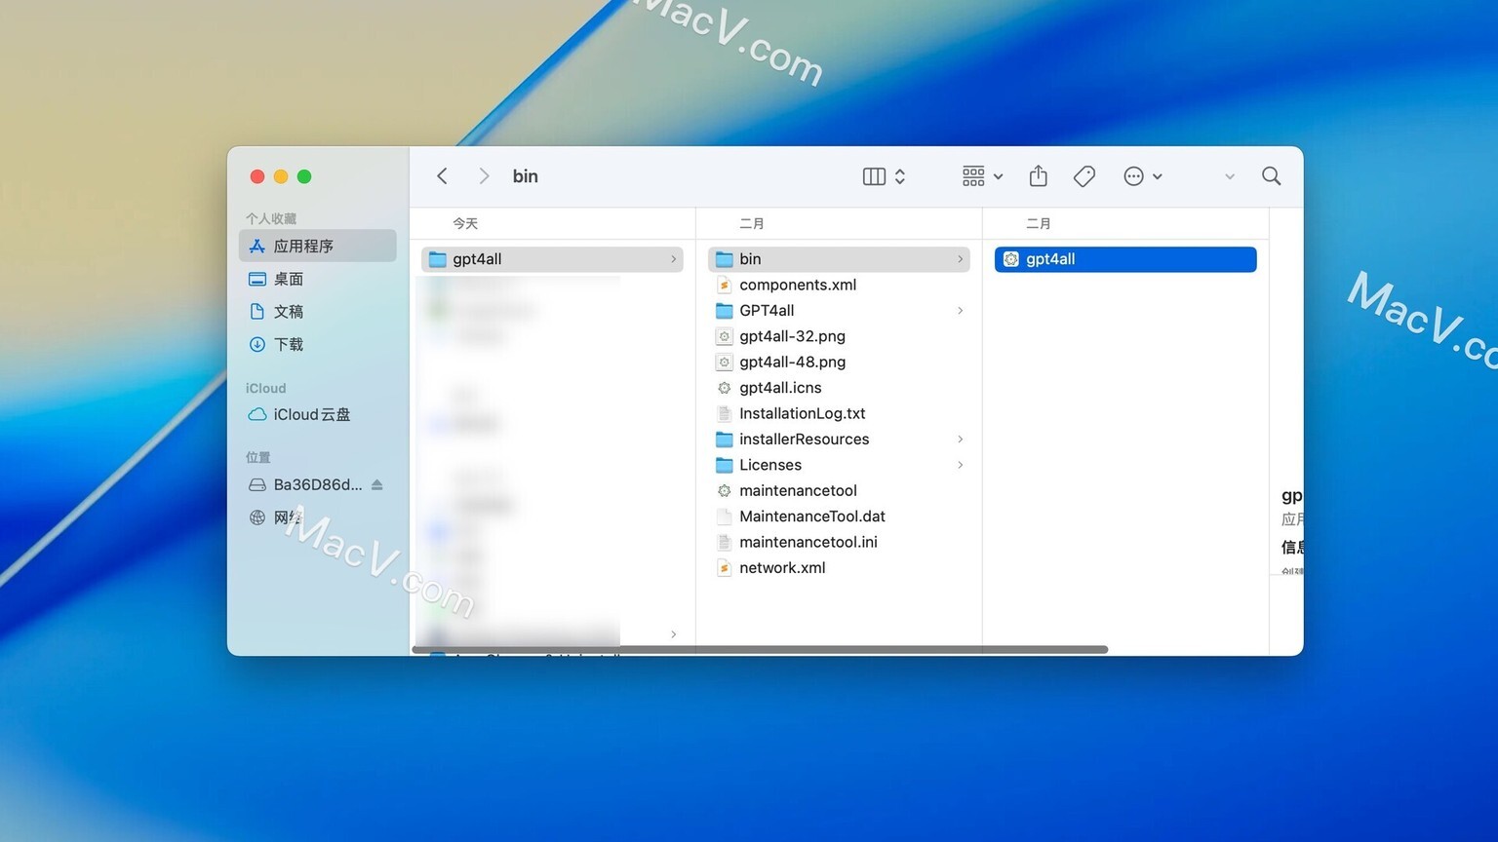This screenshot has width=1498, height=842.
Task: Click the Documents sidebar icon
Action: point(257,312)
